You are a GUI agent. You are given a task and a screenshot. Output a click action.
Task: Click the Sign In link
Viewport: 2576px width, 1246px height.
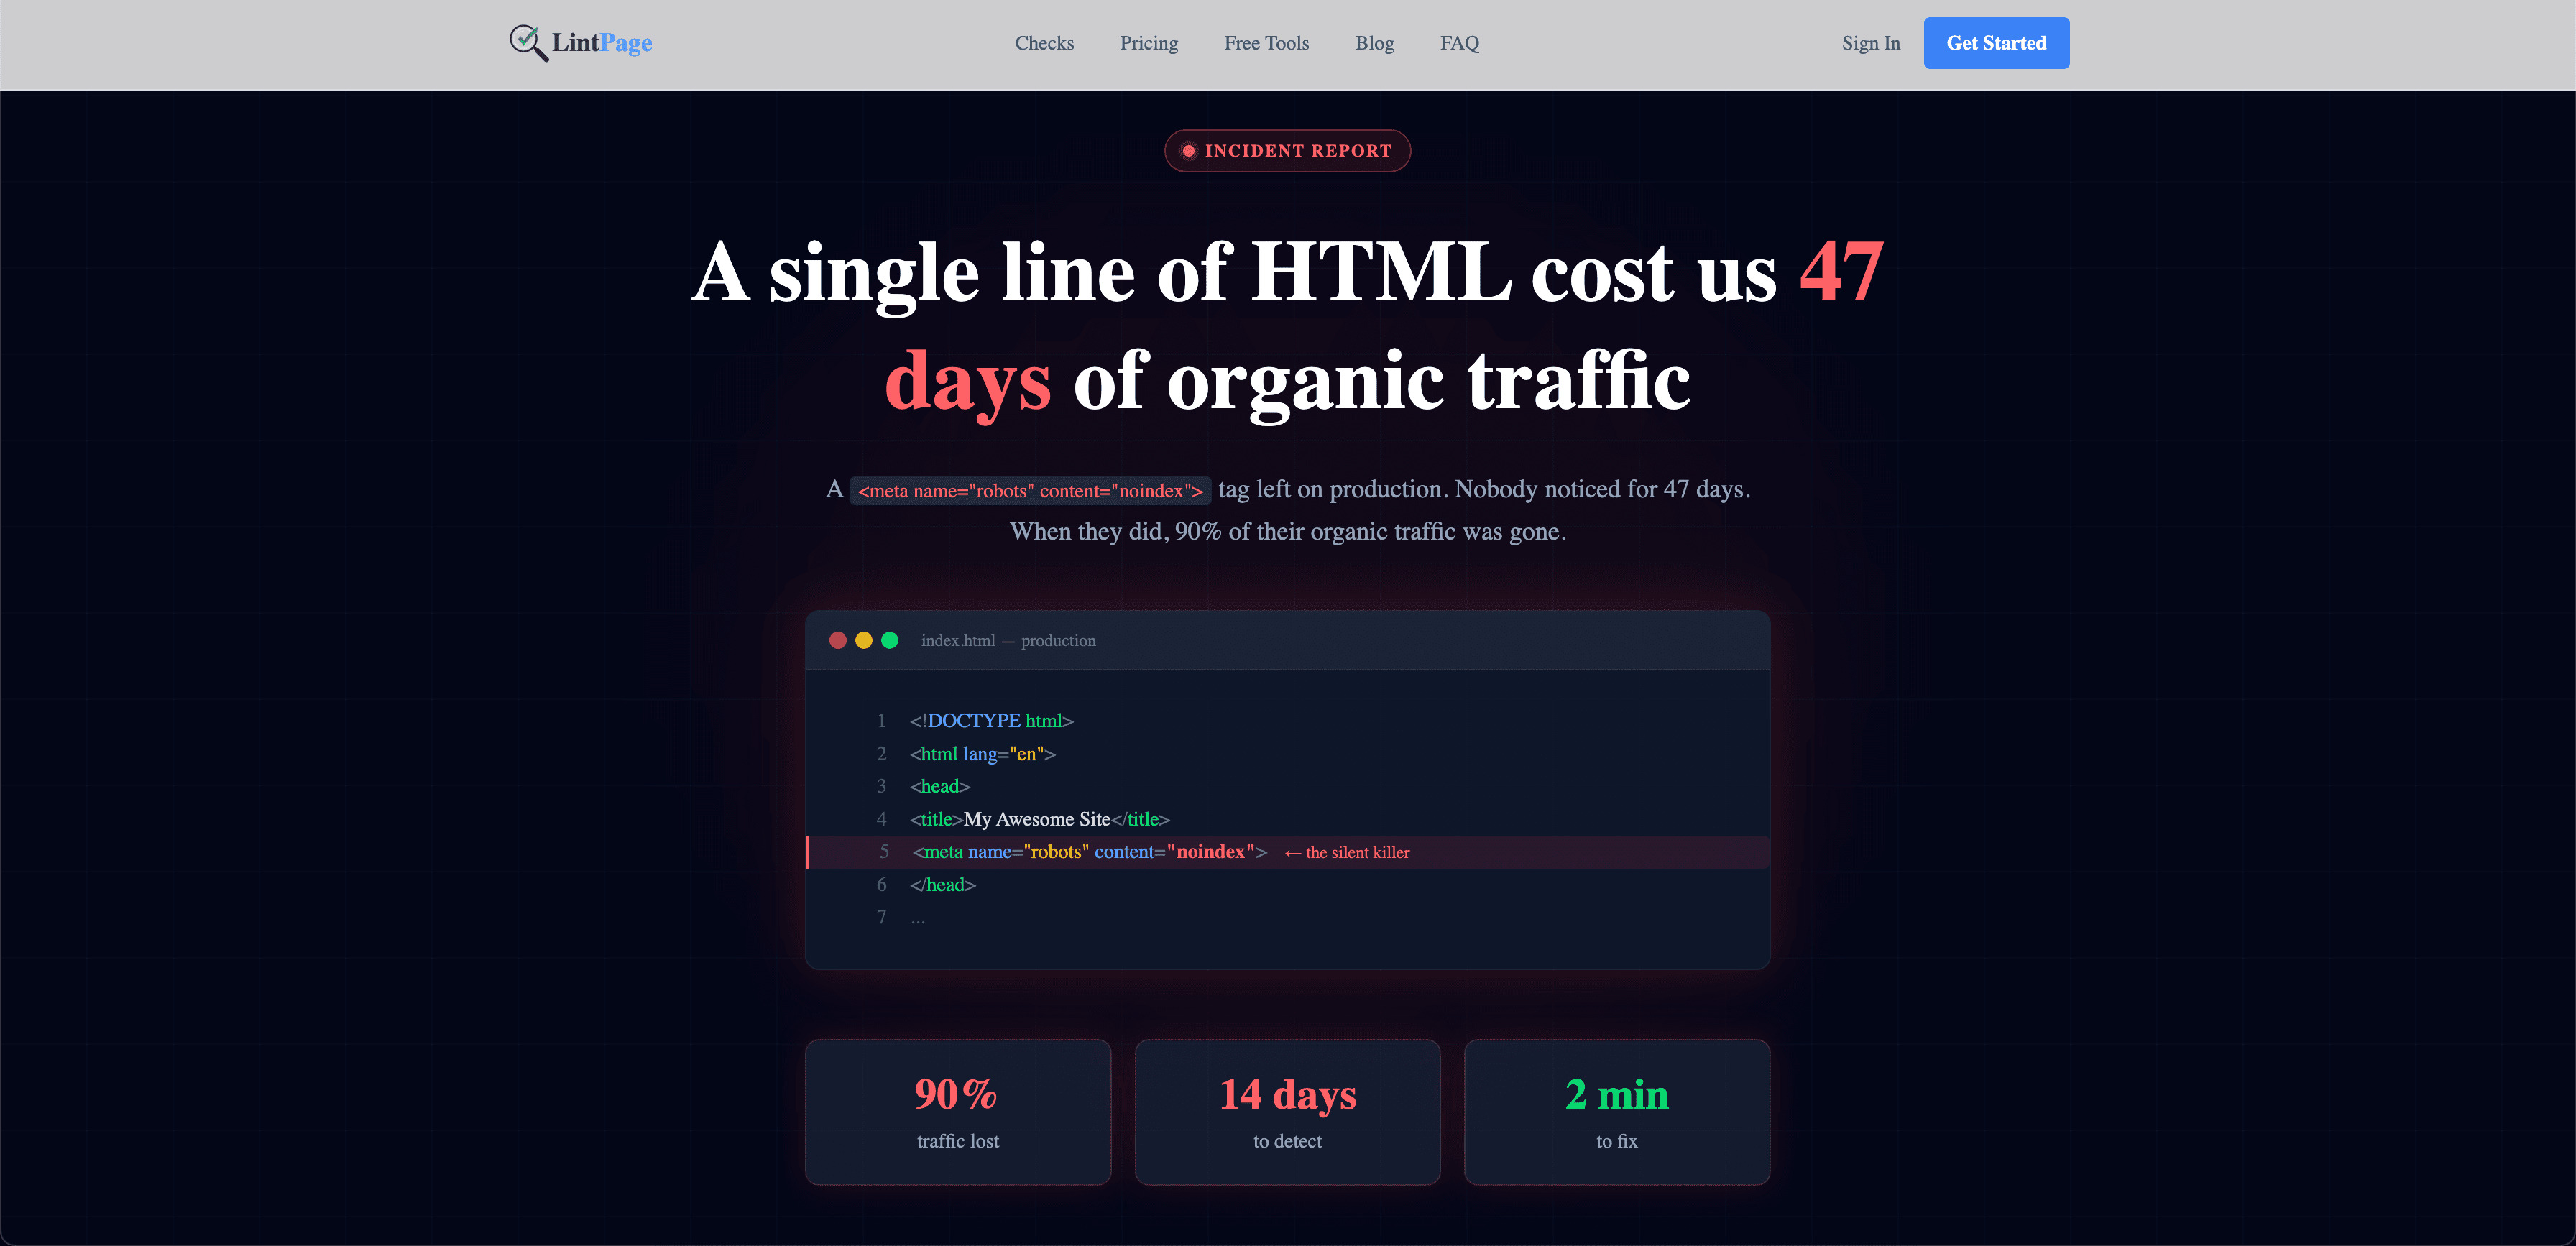click(x=1870, y=43)
